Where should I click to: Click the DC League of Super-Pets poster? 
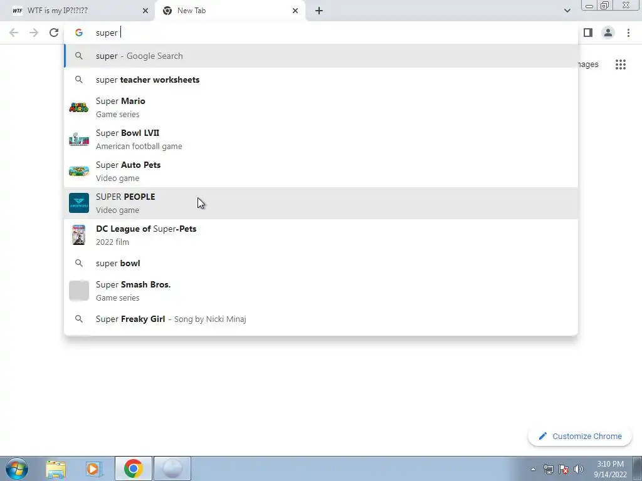click(x=79, y=235)
